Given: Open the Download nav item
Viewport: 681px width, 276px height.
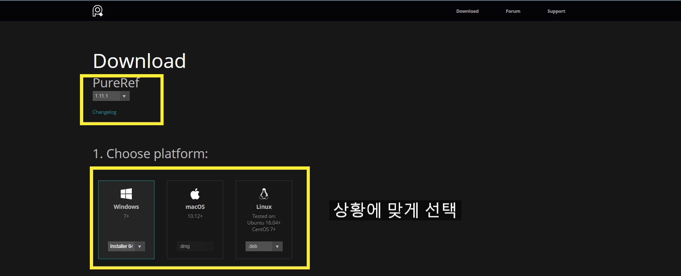Looking at the screenshot, I should [x=467, y=11].
